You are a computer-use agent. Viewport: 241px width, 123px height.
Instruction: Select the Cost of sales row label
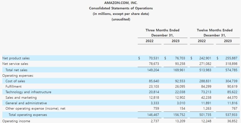[15, 81]
